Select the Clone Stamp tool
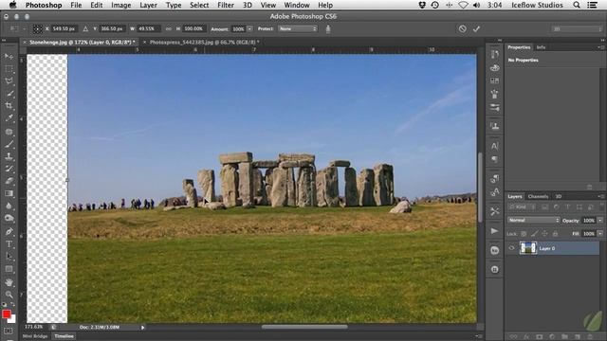The image size is (607, 341). [9, 156]
